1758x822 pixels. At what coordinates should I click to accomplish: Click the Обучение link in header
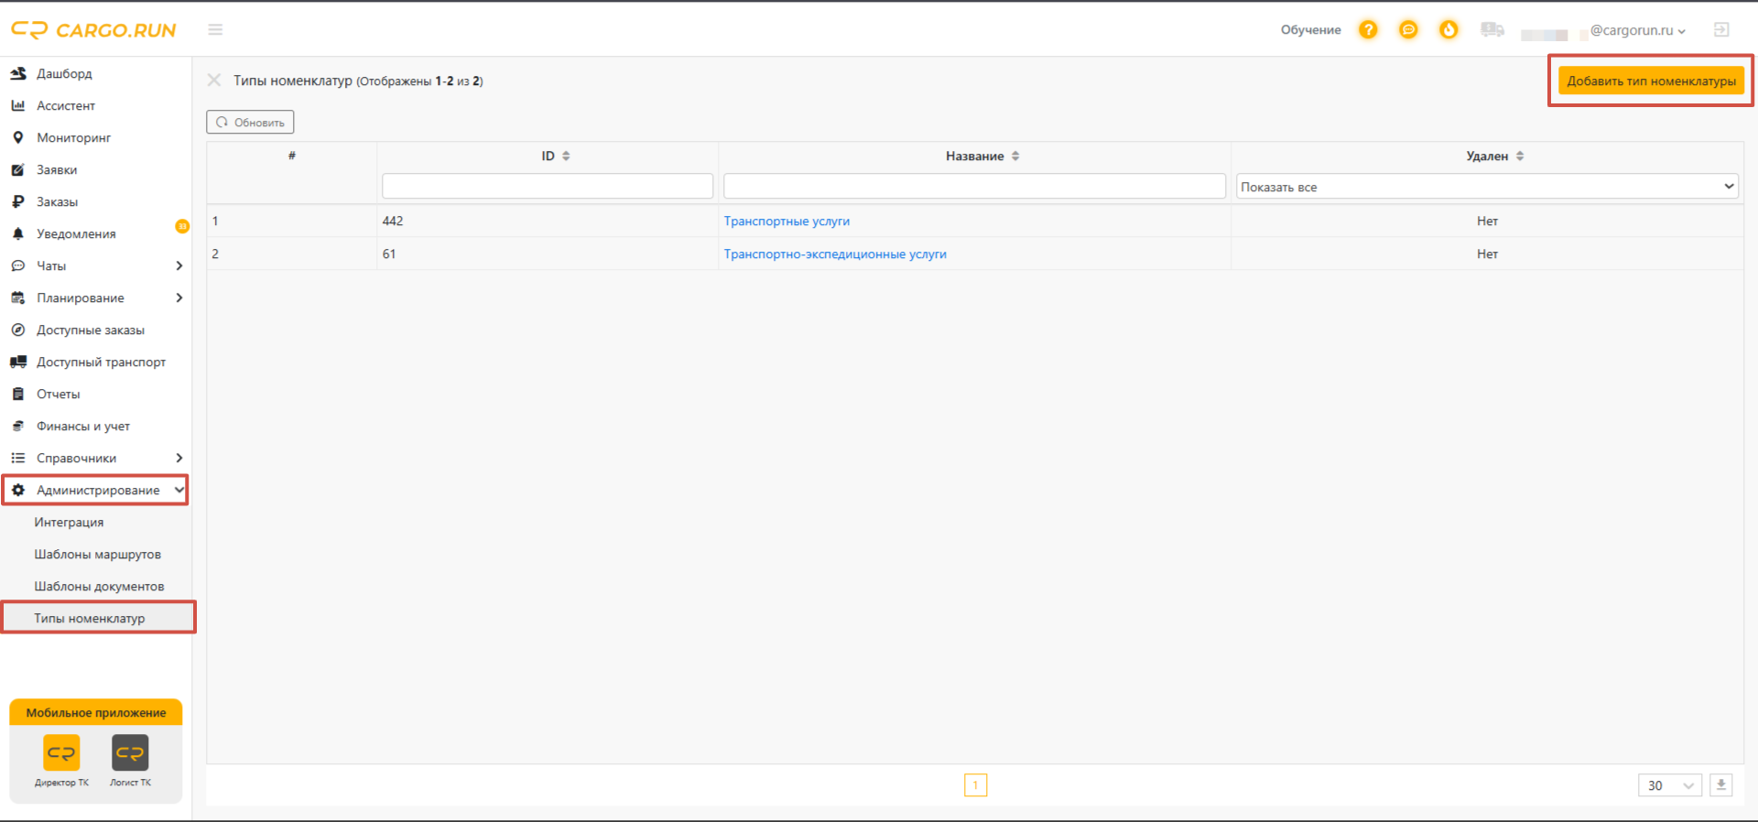[x=1310, y=30]
